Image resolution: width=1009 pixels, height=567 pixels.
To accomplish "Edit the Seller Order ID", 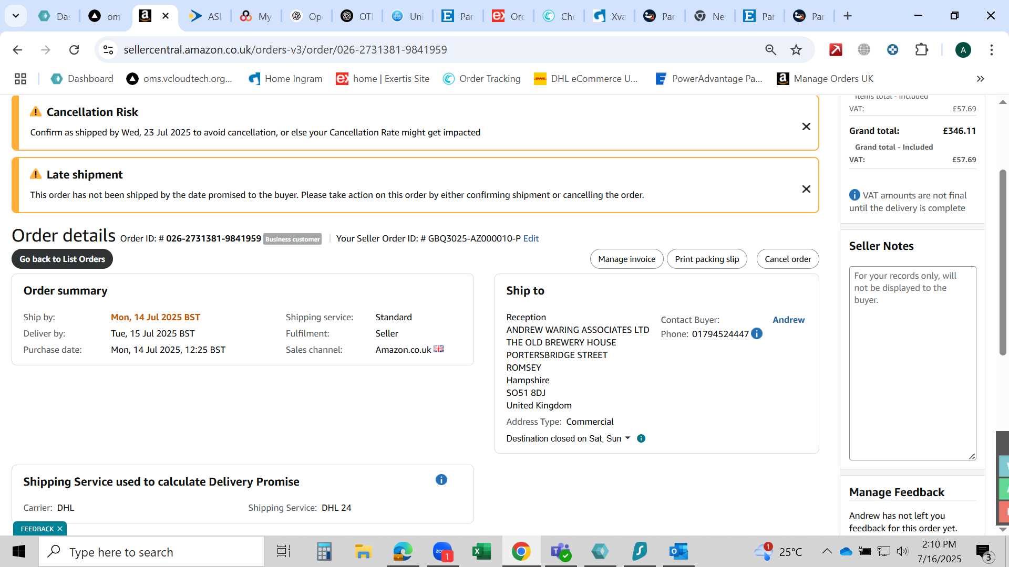I will click(531, 238).
